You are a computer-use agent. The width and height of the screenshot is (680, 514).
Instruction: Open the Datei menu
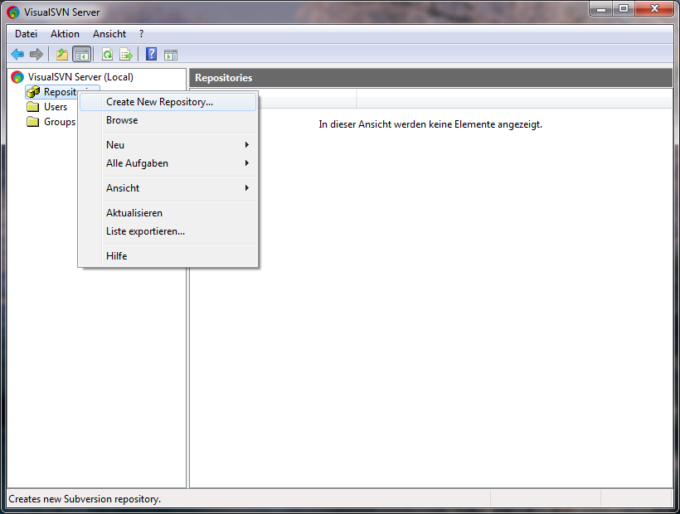(x=26, y=34)
